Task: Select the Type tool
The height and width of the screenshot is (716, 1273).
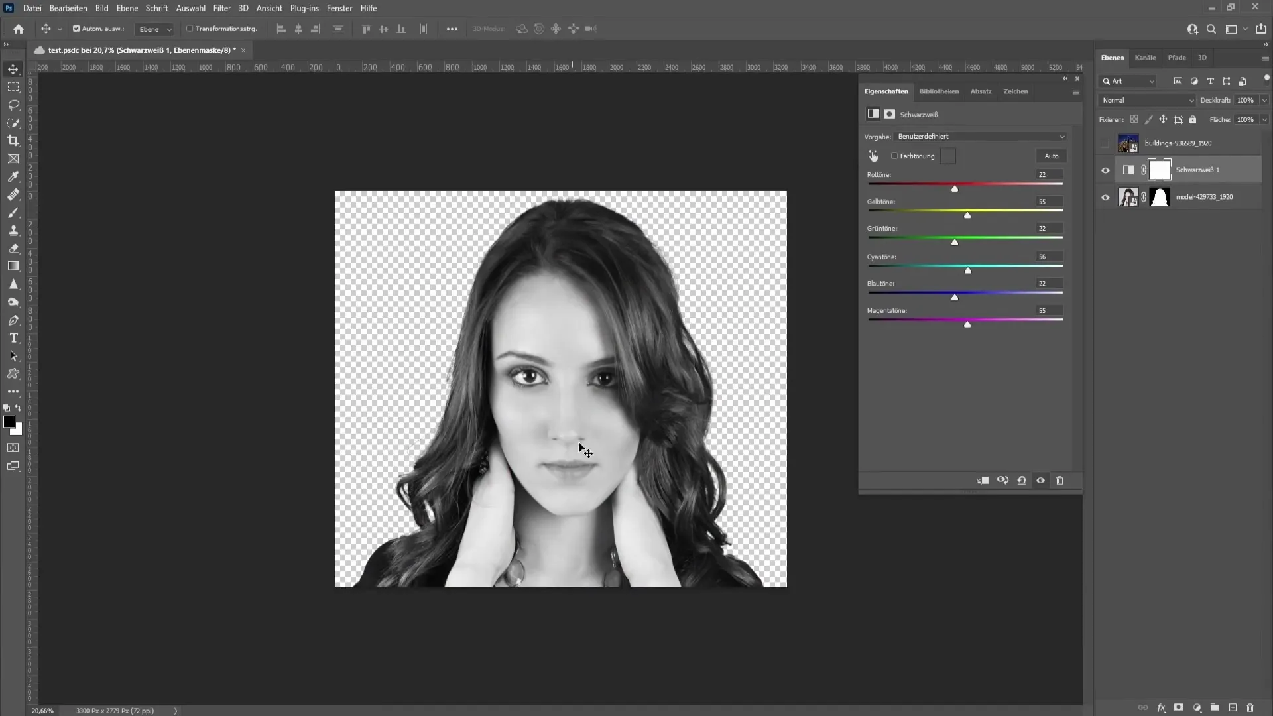Action: tap(13, 338)
